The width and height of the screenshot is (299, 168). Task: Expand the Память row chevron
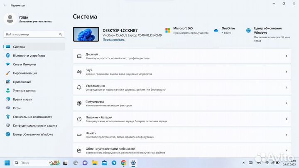(286, 135)
